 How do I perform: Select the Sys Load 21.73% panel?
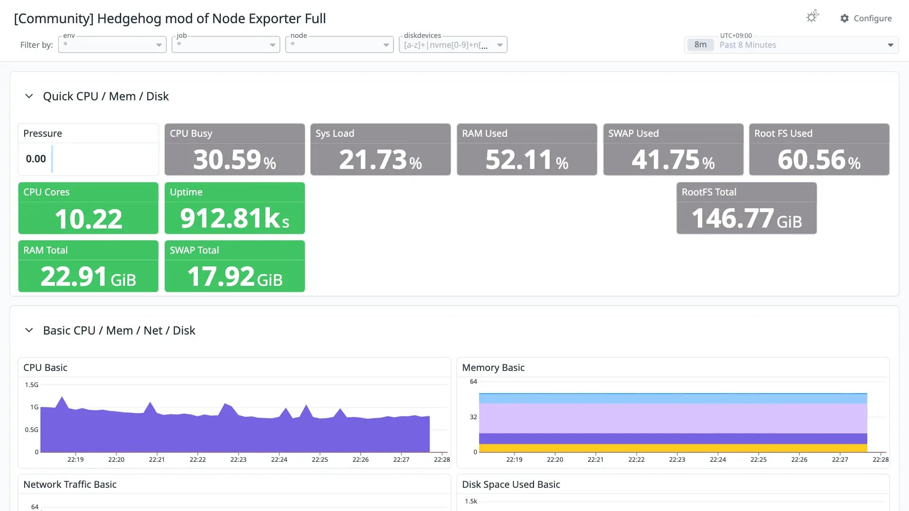tap(381, 150)
